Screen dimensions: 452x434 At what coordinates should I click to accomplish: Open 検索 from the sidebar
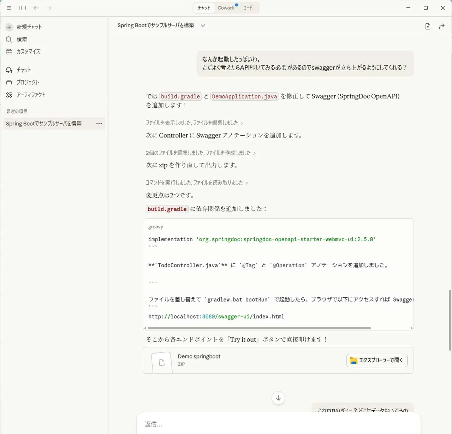(x=22, y=40)
